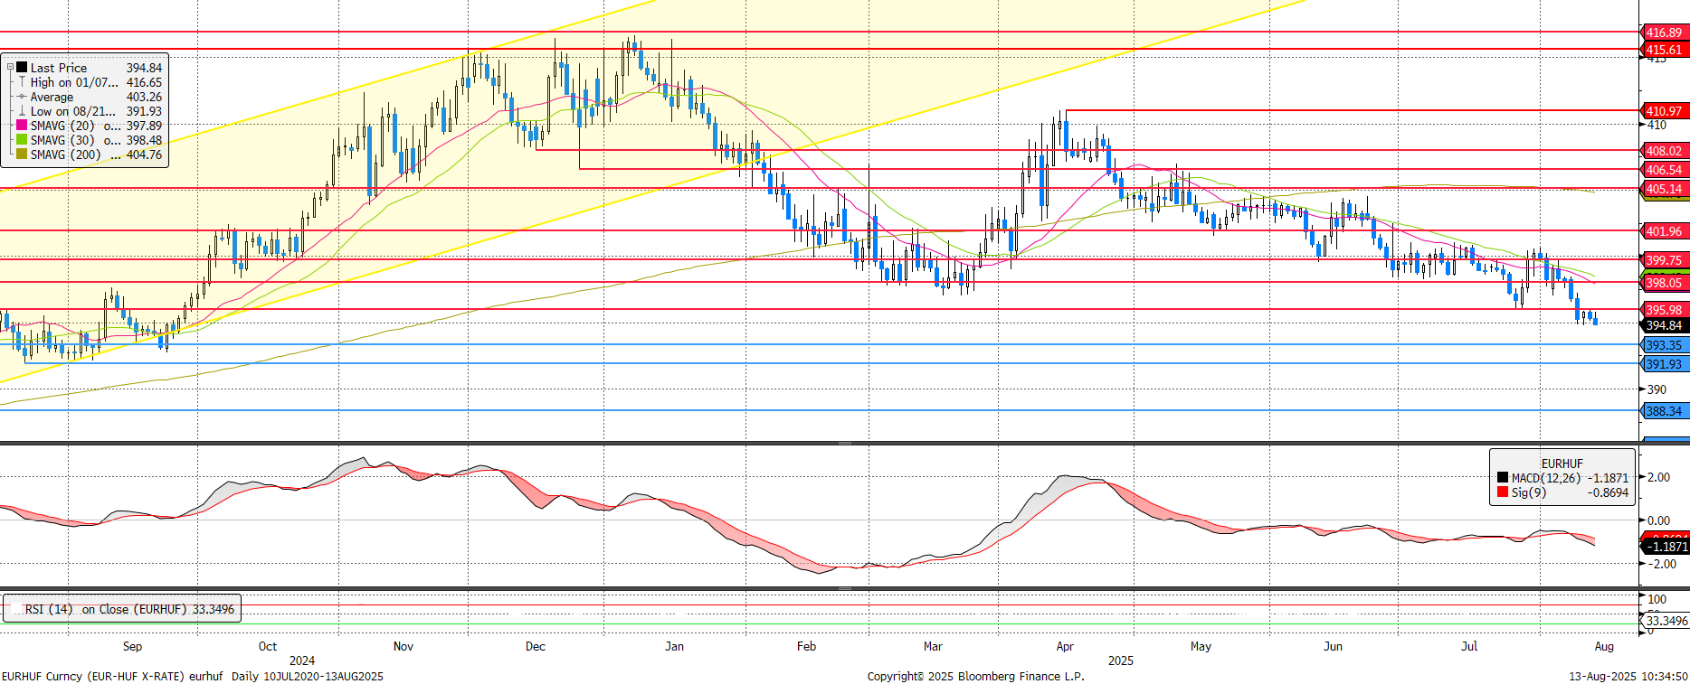
Task: Click the 13-Aug-2025 10:34:50 timestamp
Action: (x=1628, y=676)
